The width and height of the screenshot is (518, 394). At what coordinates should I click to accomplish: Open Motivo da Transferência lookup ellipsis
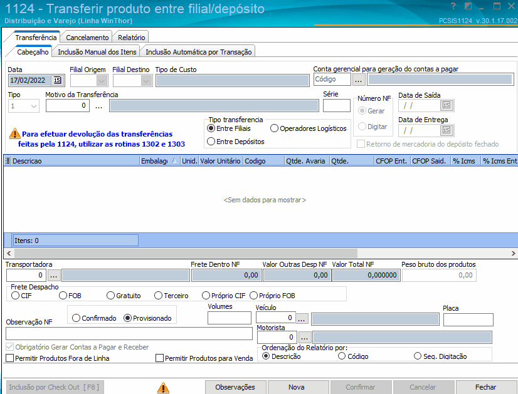[99, 106]
